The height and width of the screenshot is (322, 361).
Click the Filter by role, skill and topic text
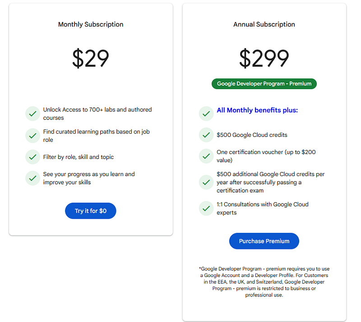79,157
